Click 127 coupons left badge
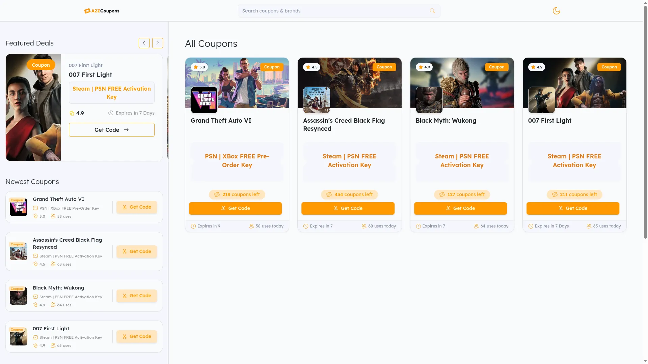Screen dimensions: 648x364 point(462,194)
